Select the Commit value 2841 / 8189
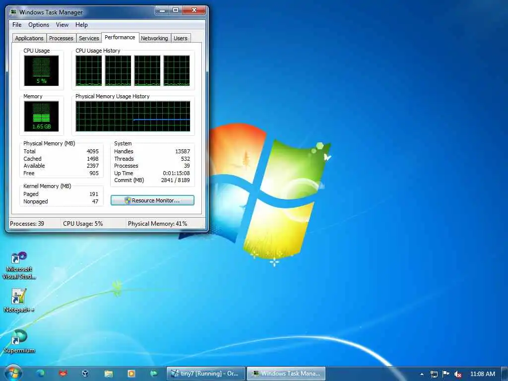The height and width of the screenshot is (381, 508). [175, 180]
